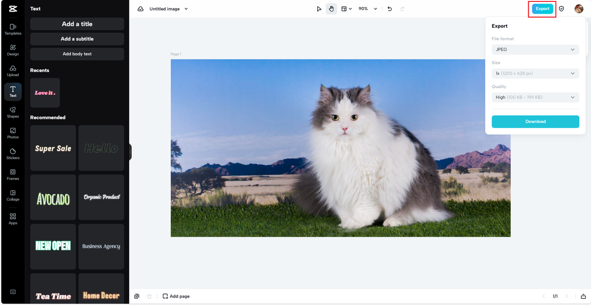Select the hand pan tool
Image resolution: width=591 pixels, height=305 pixels.
click(331, 9)
